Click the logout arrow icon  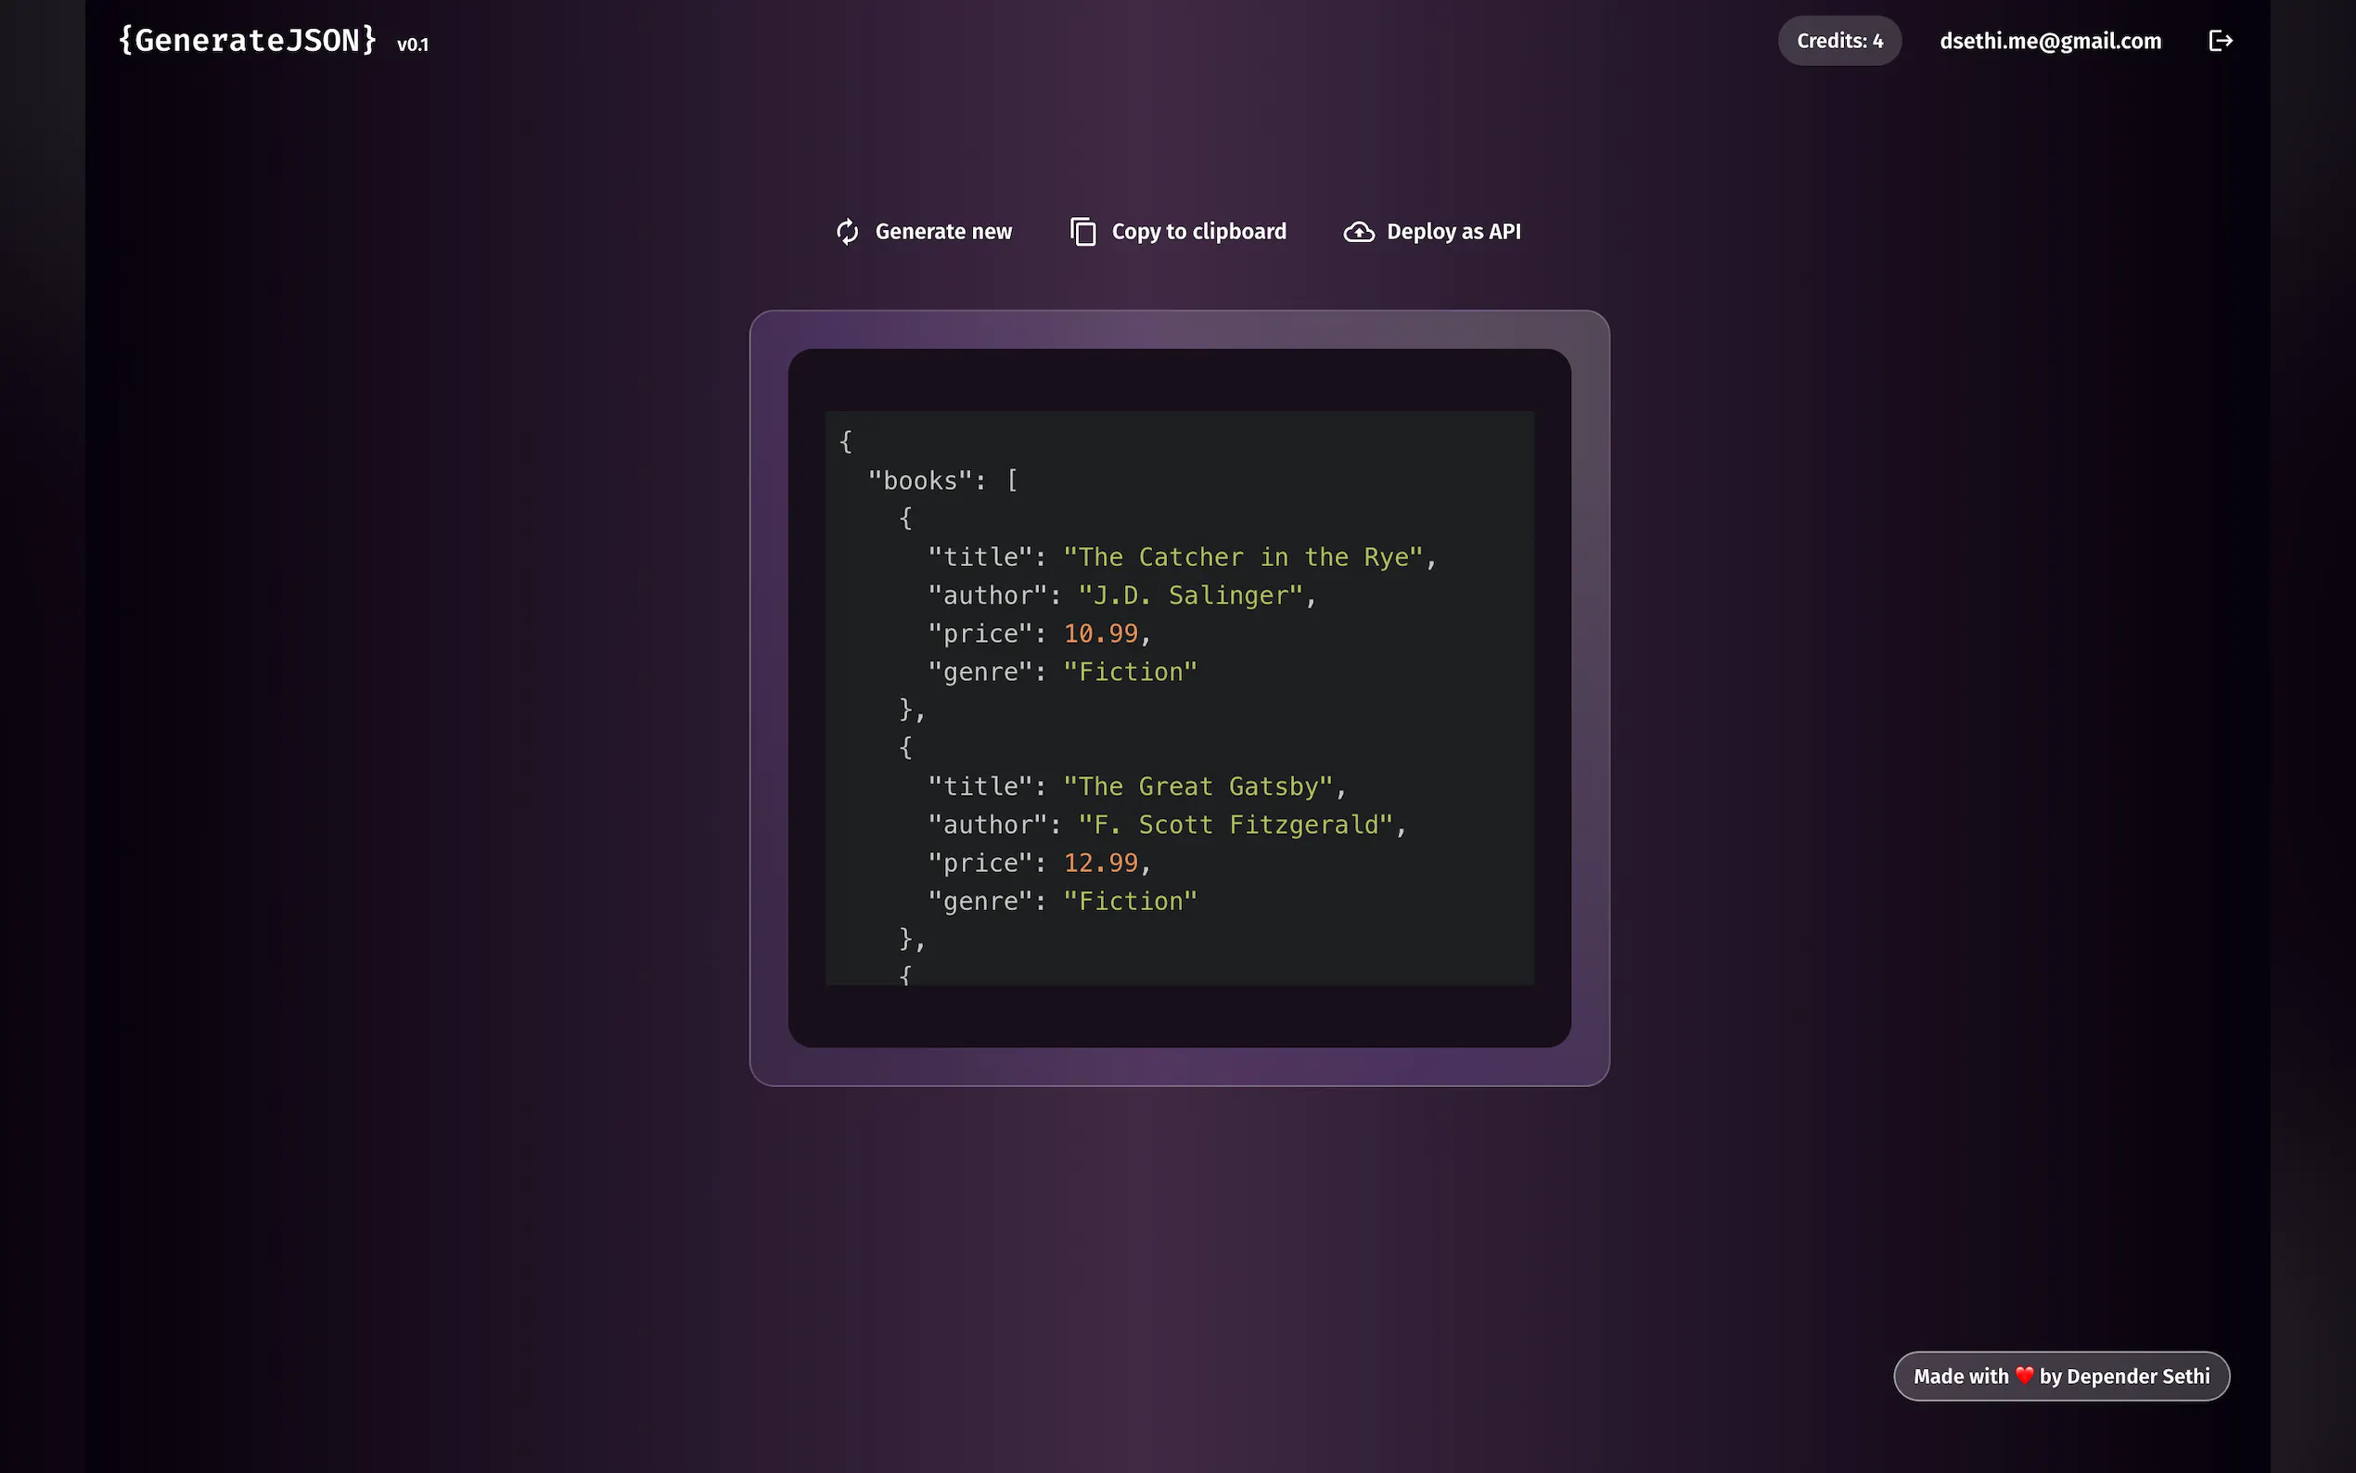coord(2220,41)
